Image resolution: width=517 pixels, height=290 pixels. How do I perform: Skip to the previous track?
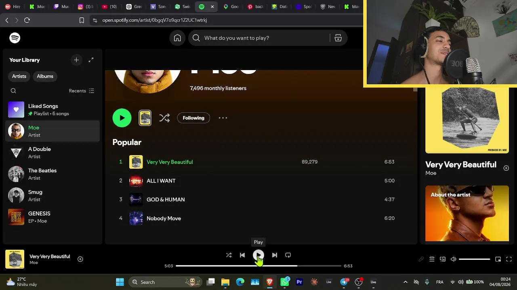[242, 255]
